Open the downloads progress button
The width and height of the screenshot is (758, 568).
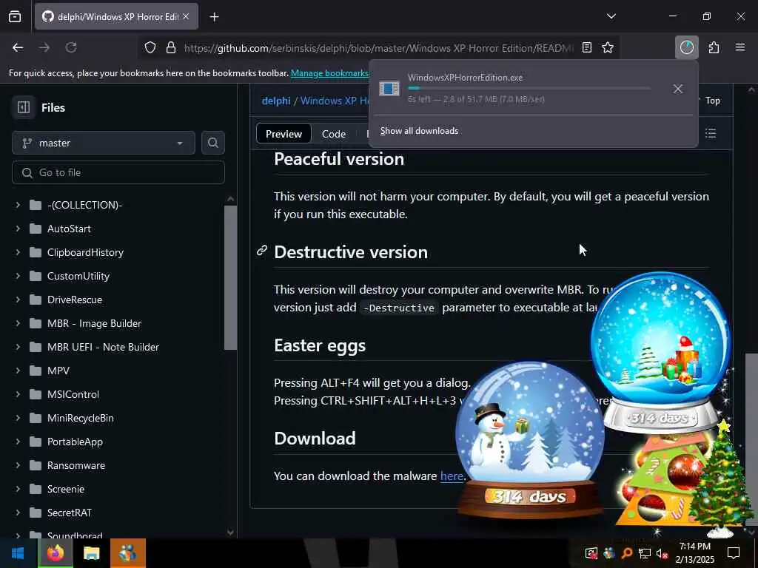coord(686,47)
